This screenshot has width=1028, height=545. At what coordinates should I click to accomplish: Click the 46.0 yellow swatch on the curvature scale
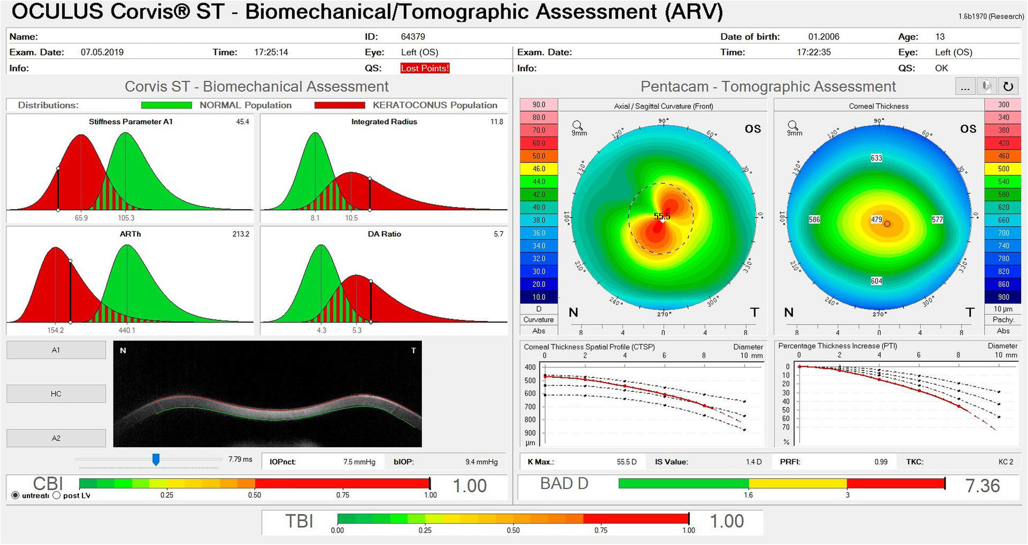539,169
